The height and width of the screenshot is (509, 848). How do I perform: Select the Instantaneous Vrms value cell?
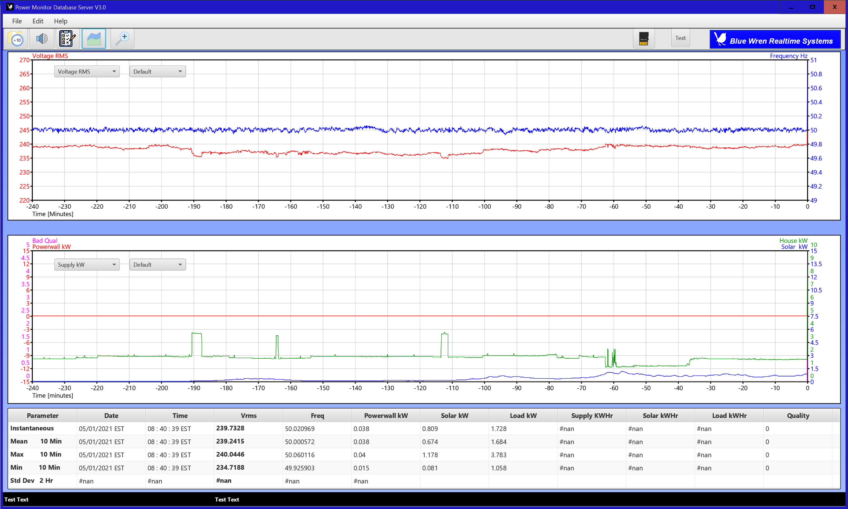pyautogui.click(x=230, y=428)
